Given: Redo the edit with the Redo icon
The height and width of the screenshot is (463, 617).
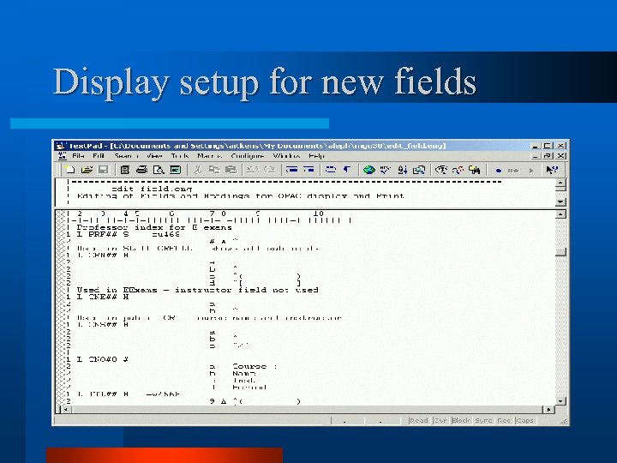Looking at the screenshot, I should pos(270,170).
